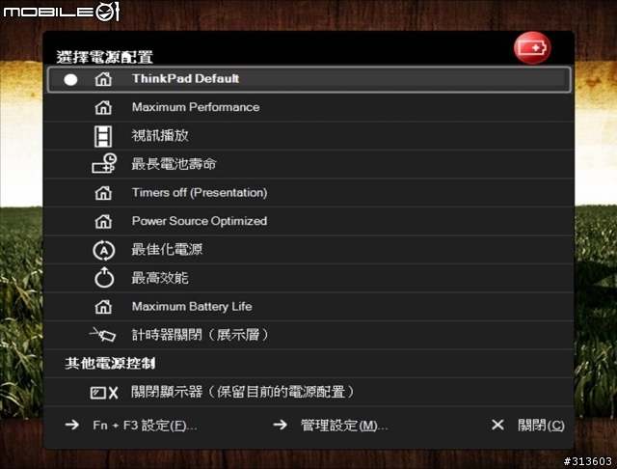Click house icon beside Maximum Performance
The image size is (617, 469).
coord(103,107)
